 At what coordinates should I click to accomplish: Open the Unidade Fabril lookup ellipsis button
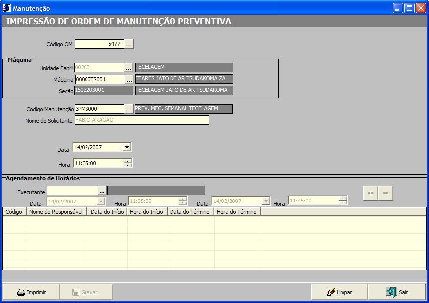click(129, 68)
